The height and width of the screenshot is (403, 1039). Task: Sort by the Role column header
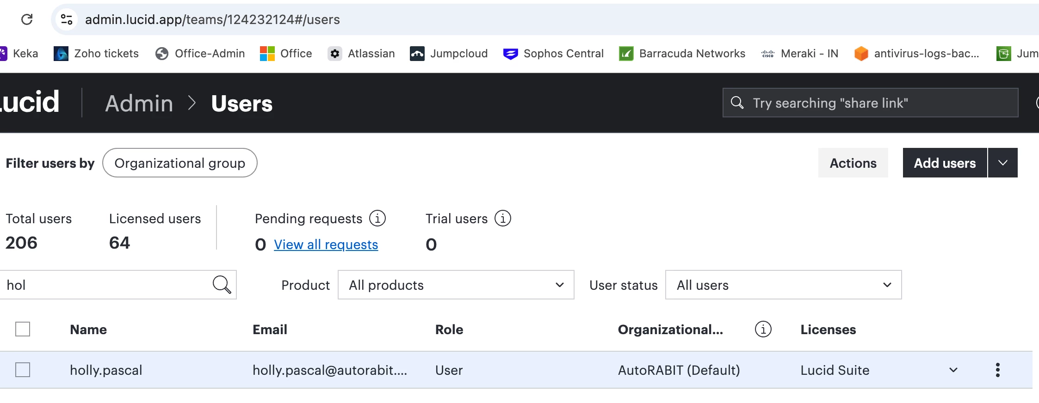point(449,330)
